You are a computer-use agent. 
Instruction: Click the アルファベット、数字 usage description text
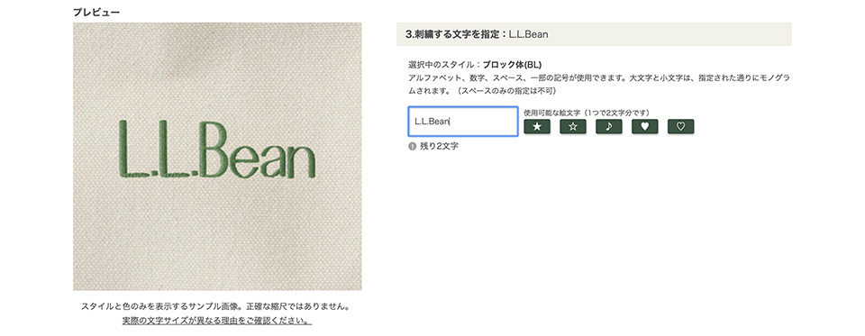(600, 84)
